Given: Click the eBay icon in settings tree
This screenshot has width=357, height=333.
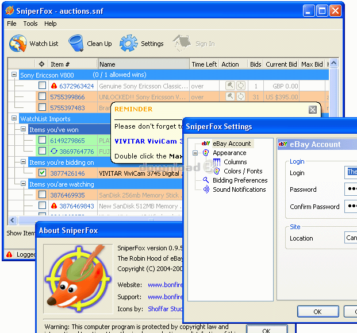Looking at the screenshot, I should point(206,144).
